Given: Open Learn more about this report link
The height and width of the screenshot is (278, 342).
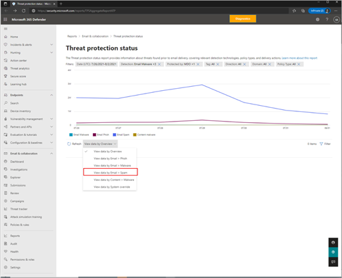Looking at the screenshot, I should [x=300, y=58].
